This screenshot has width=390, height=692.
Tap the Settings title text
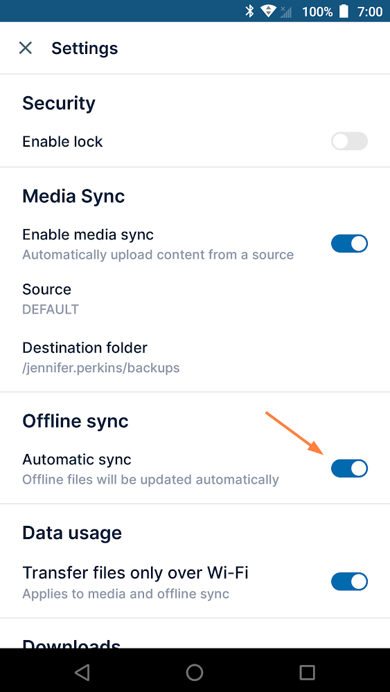coord(85,48)
